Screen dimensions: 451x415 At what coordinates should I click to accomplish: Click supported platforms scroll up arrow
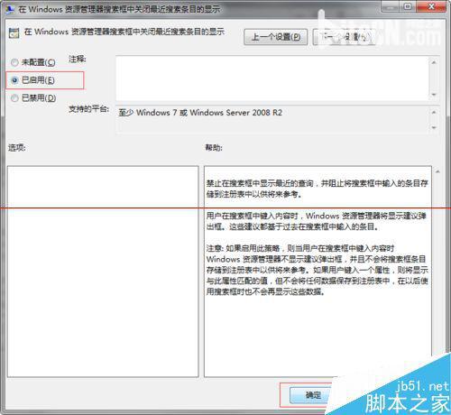(x=434, y=113)
